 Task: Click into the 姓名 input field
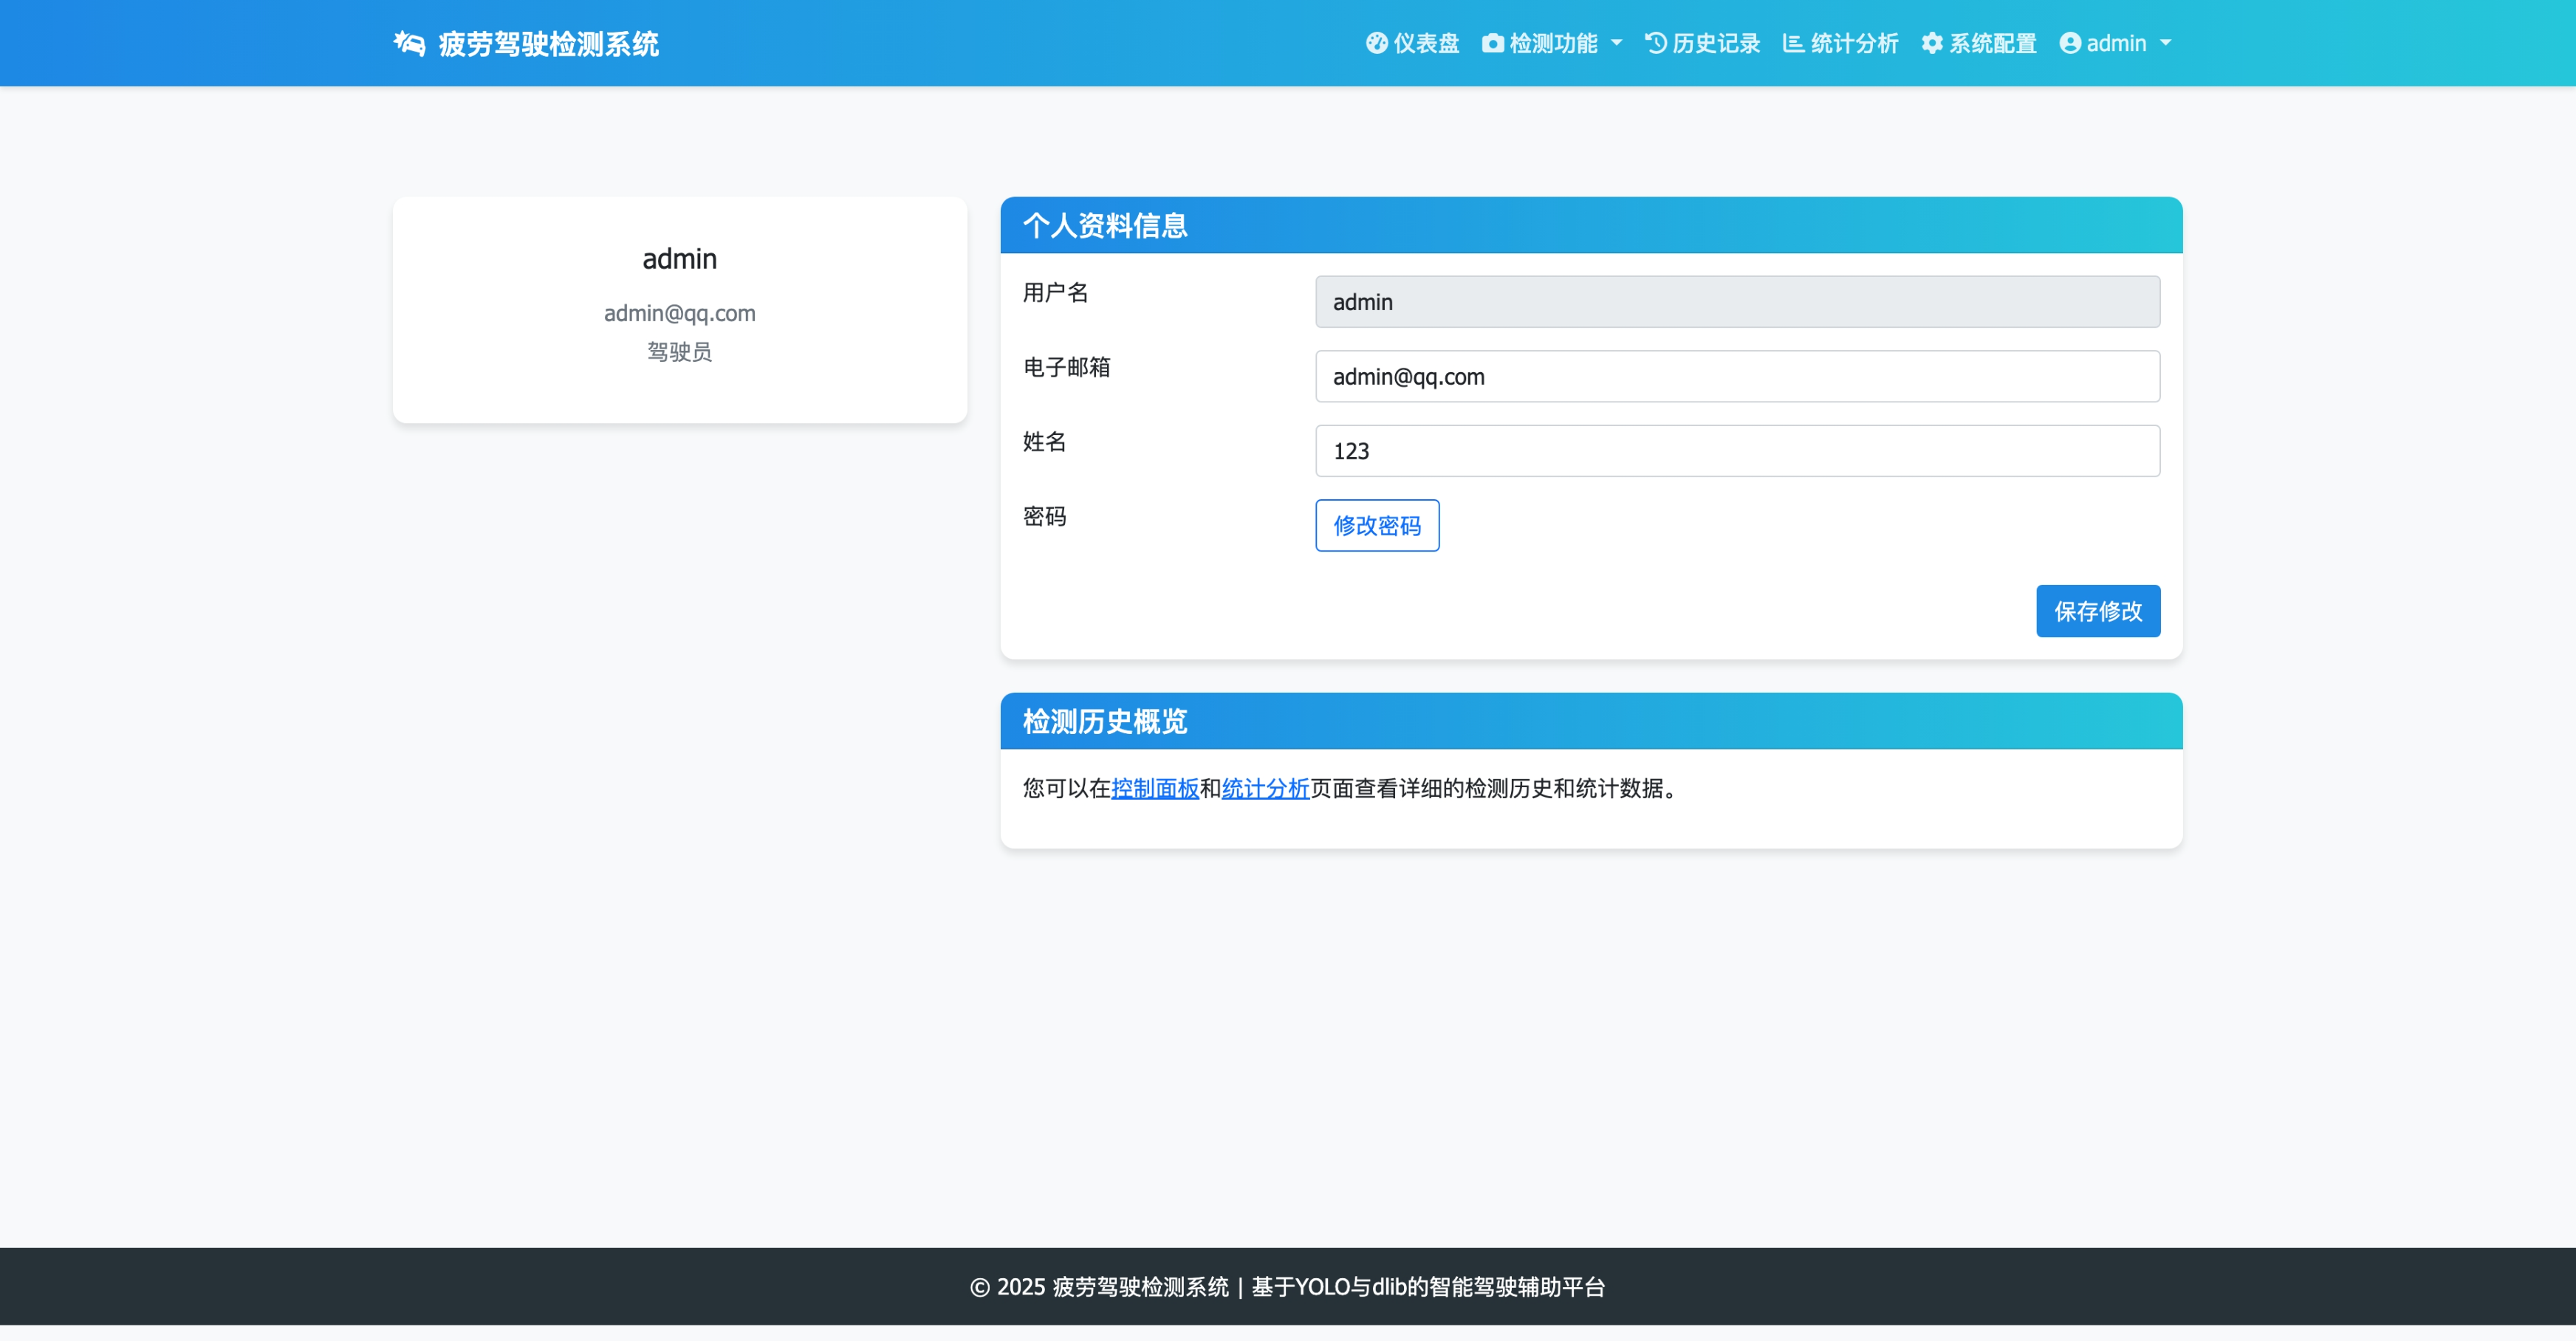tap(1737, 451)
